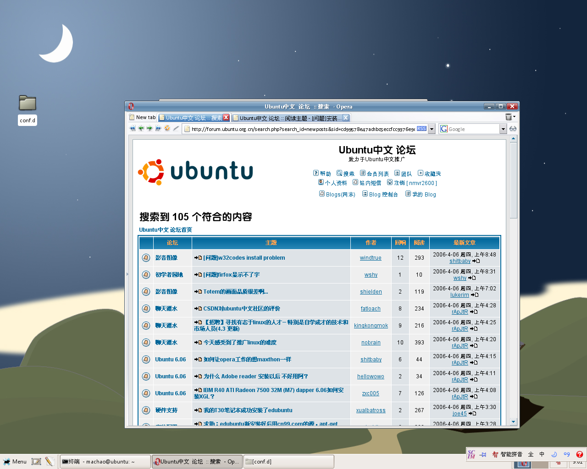View author windtrue's profile

371,258
